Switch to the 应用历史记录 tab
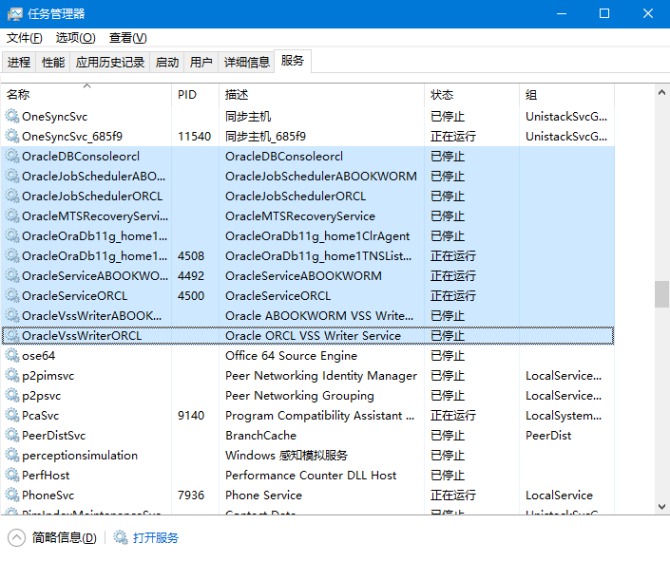This screenshot has height=561, width=670. click(110, 63)
